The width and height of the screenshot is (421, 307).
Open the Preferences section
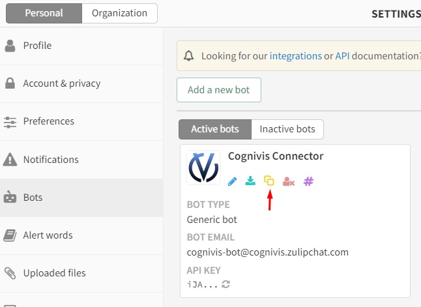click(49, 121)
